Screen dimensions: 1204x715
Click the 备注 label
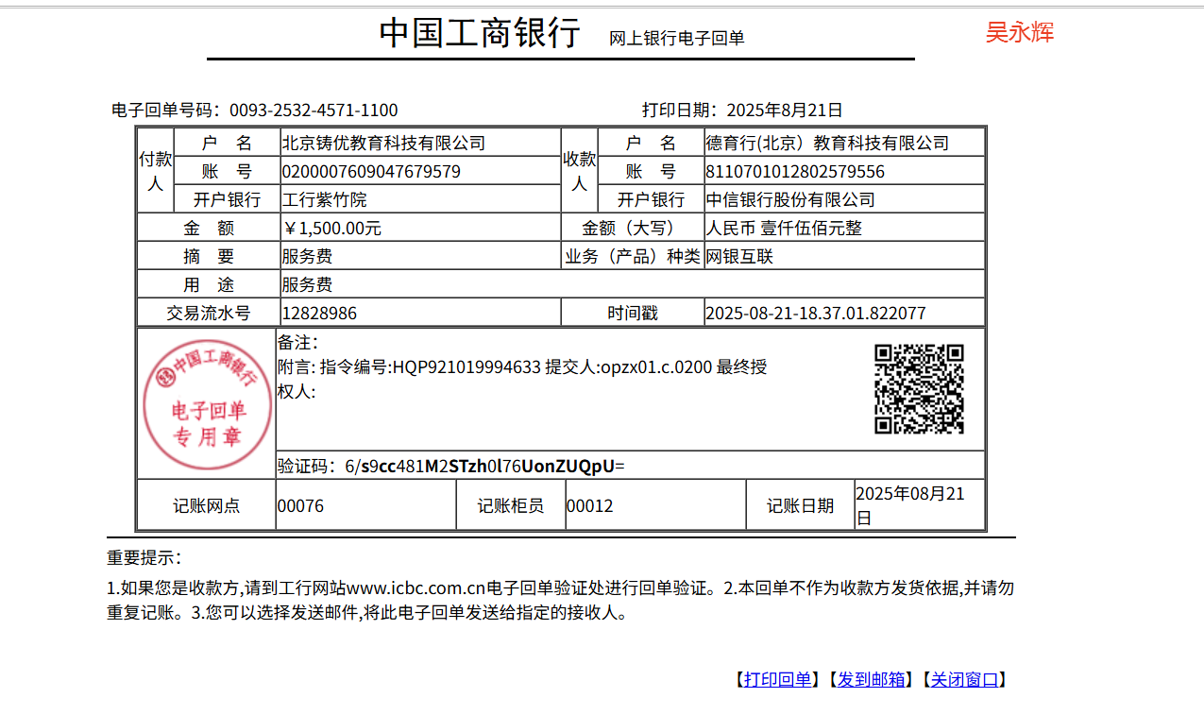pos(298,343)
